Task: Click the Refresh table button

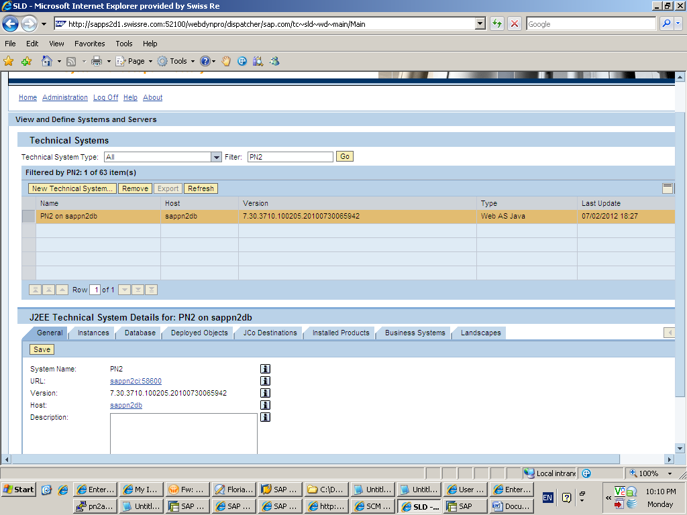Action: click(201, 188)
